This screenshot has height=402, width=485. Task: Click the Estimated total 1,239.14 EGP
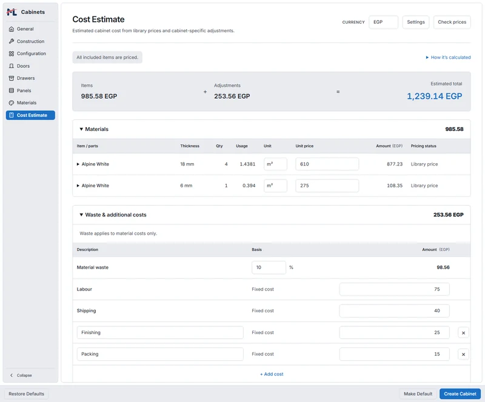(x=434, y=96)
